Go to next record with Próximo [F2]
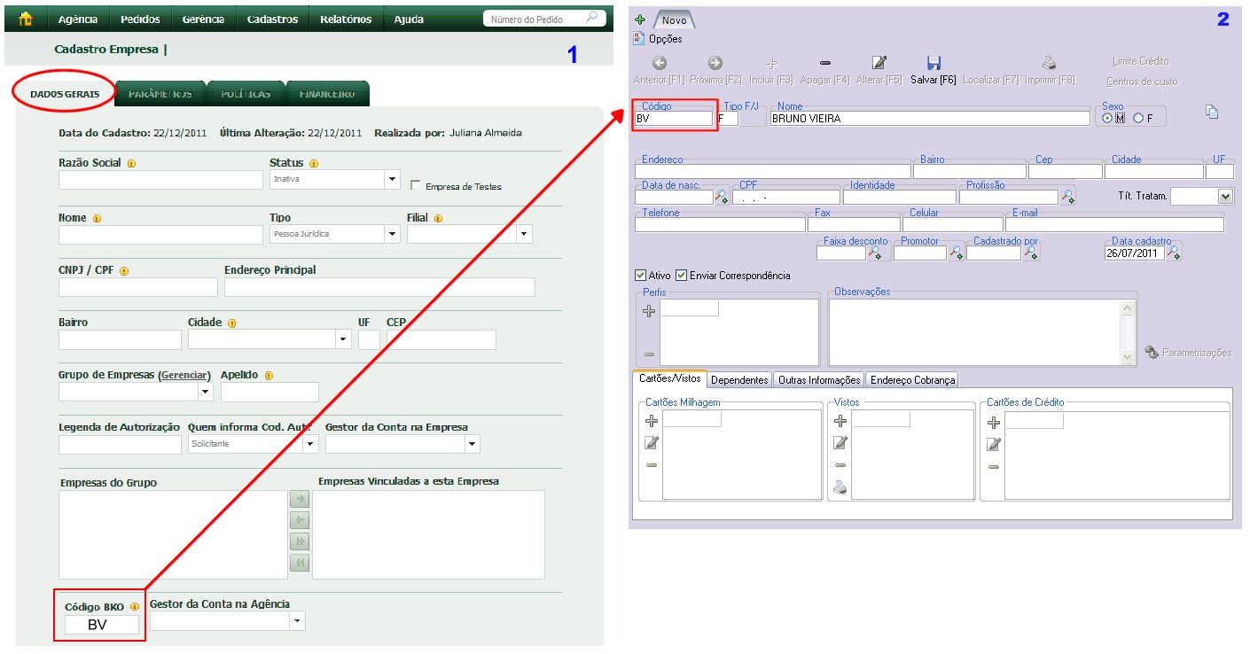 point(715,63)
